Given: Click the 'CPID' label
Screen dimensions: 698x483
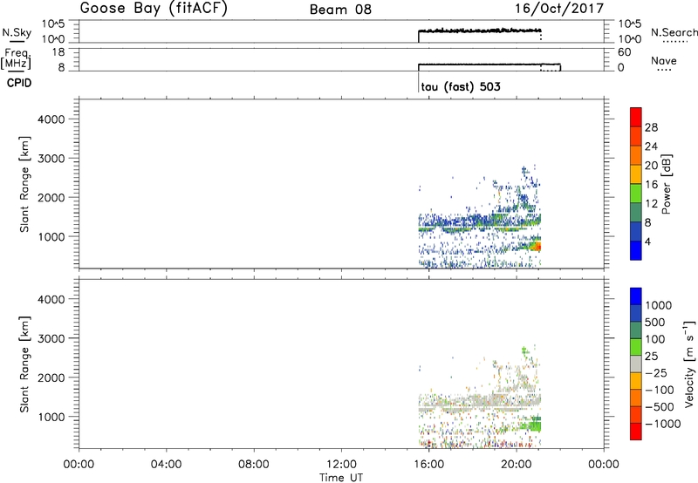Looking at the screenshot, I should click(x=19, y=83).
